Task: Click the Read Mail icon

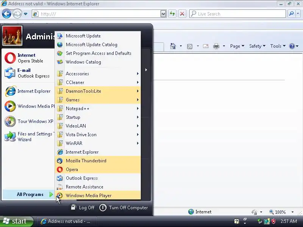Action: pyautogui.click(x=206, y=46)
